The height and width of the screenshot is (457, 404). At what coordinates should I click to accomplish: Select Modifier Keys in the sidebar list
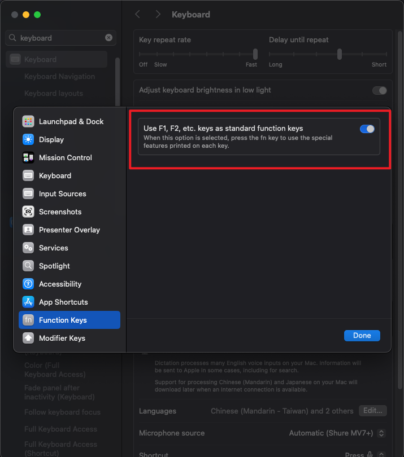pos(62,338)
